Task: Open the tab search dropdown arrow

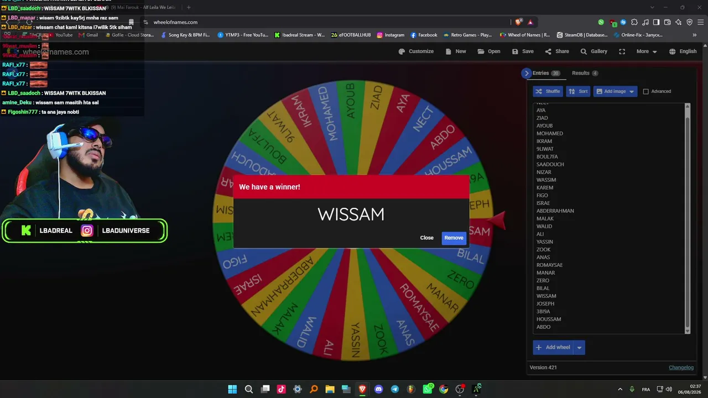Action: pos(652,7)
